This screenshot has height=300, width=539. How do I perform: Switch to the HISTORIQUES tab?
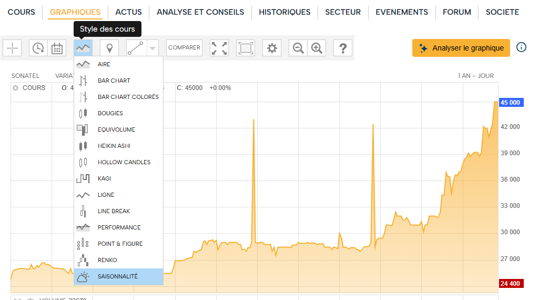284,12
